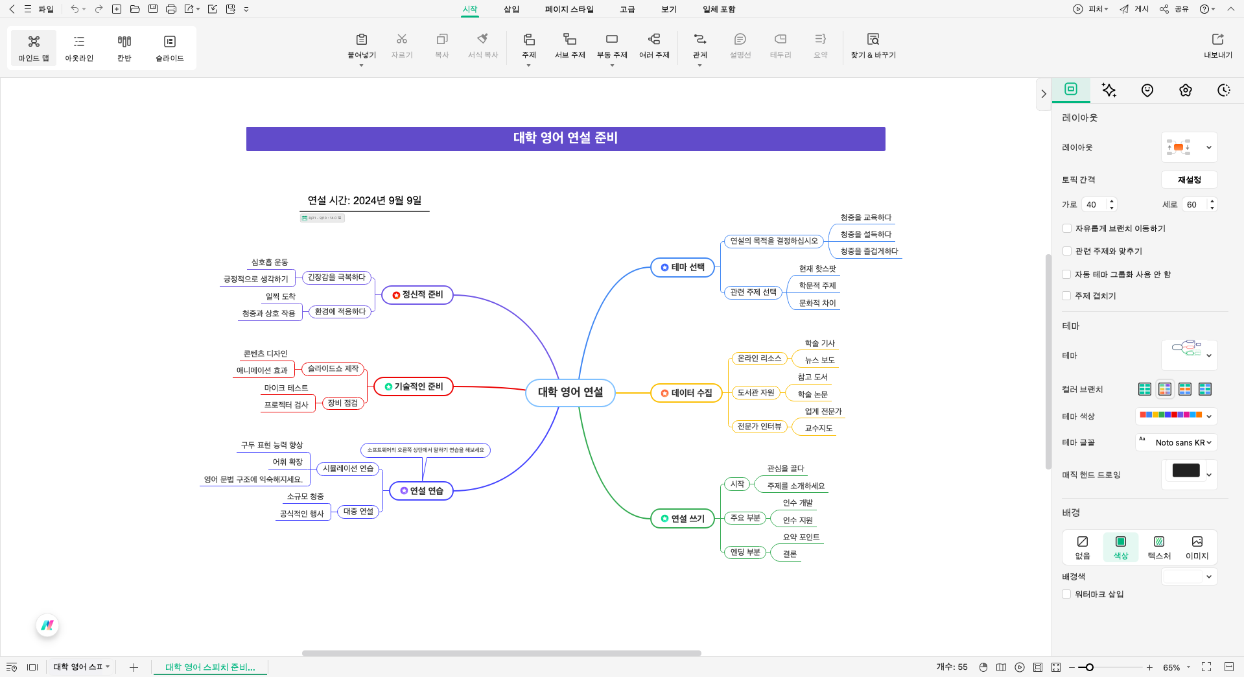Click the 재설정 topic spacing button
Viewport: 1244px width, 677px height.
tap(1189, 180)
